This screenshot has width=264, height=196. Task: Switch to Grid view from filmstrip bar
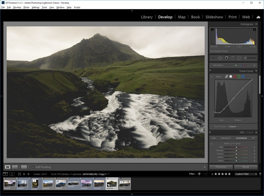[x=19, y=174]
